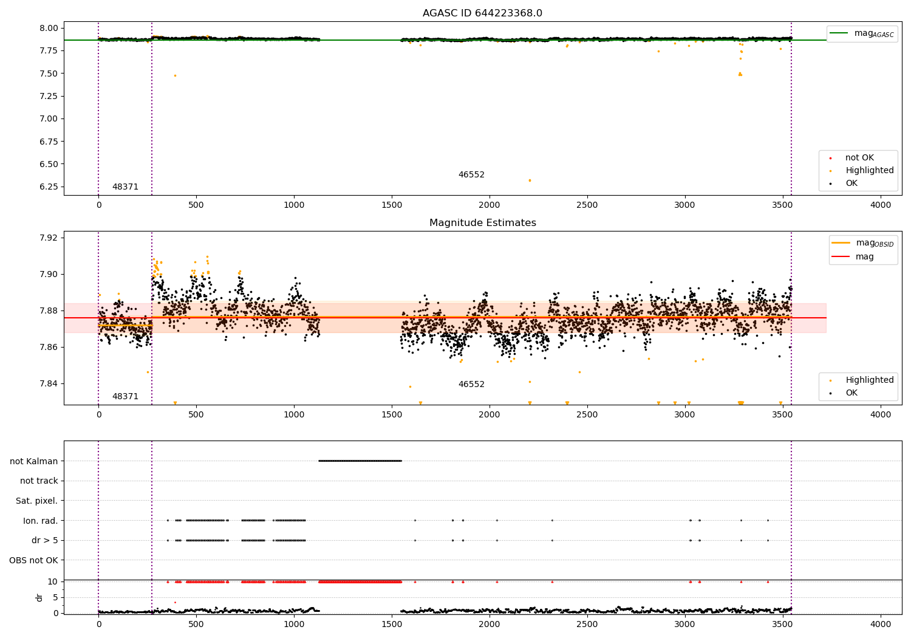Click the 'not Kalman' y-axis label
Image resolution: width=911 pixels, height=638 pixels.
pyautogui.click(x=34, y=461)
